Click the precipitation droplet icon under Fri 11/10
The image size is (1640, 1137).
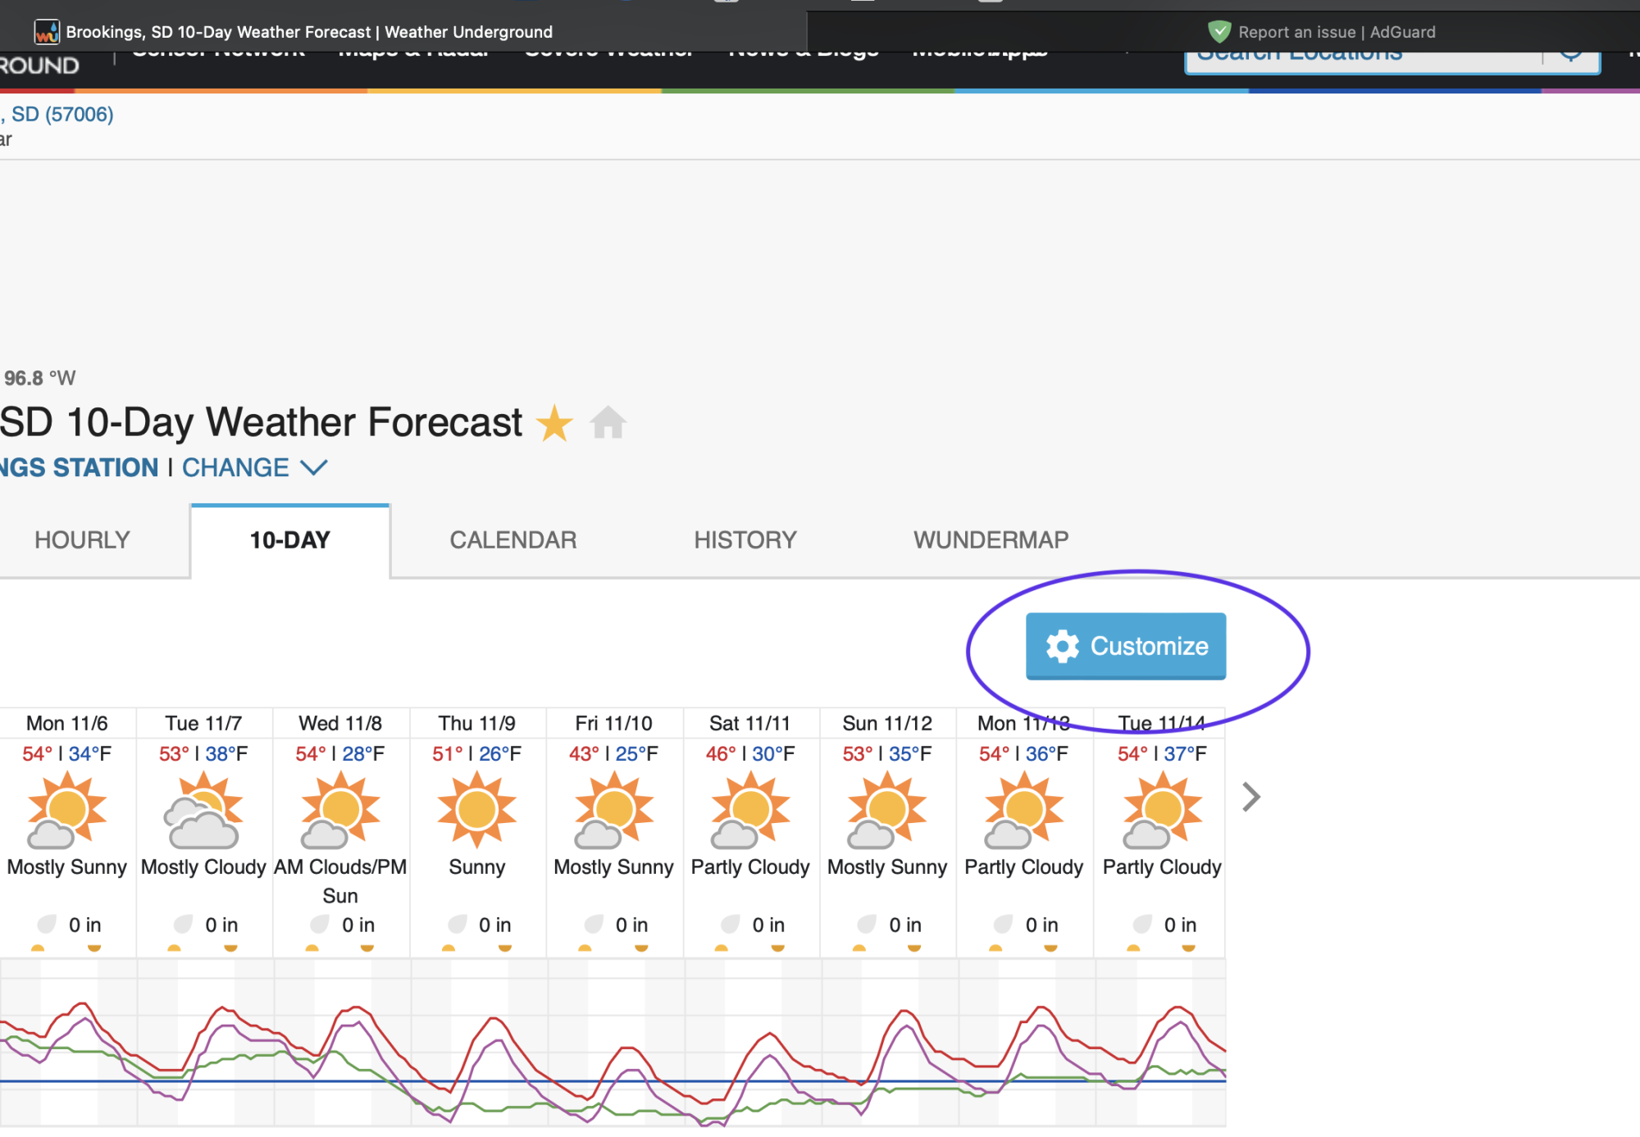[593, 925]
